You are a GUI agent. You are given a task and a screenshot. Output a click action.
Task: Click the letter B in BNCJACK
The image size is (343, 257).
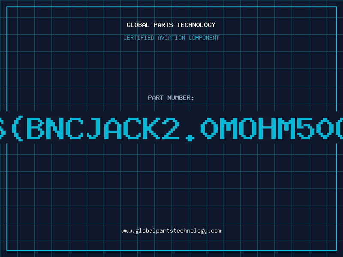coord(36,128)
